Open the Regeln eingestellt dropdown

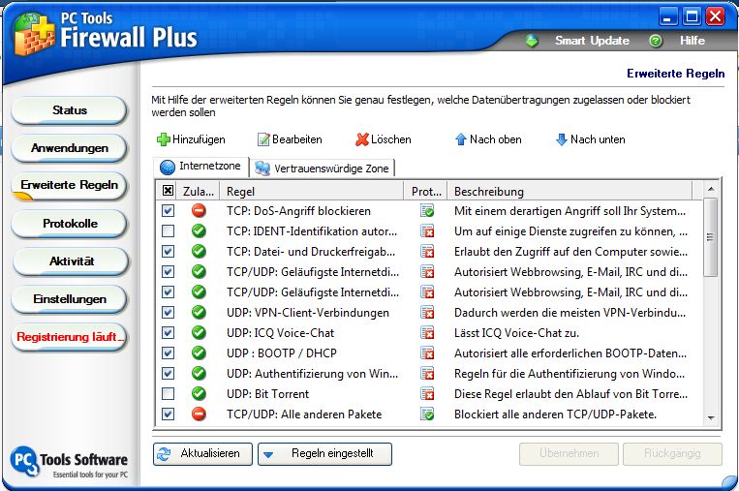324,454
